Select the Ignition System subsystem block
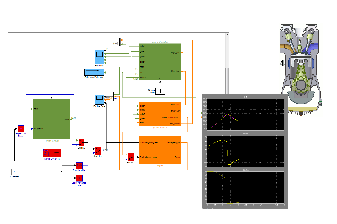The image size is (337, 224). click(160, 114)
